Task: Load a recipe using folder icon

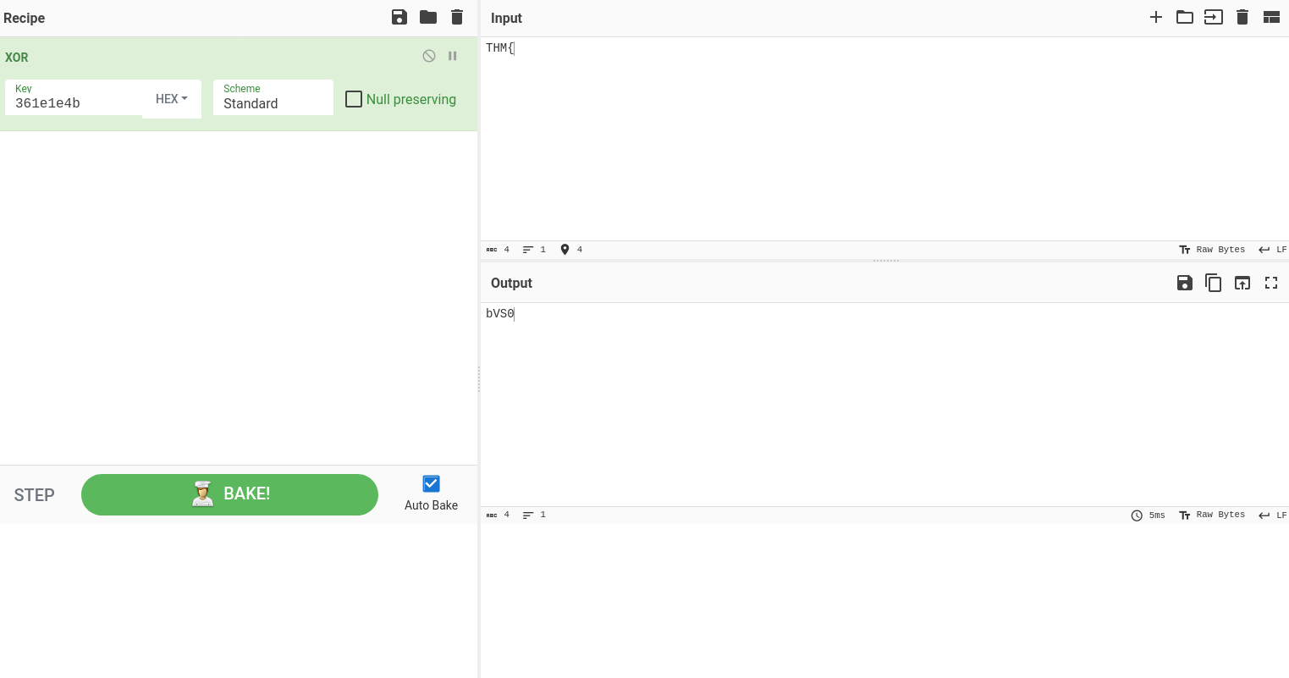Action: (x=428, y=17)
